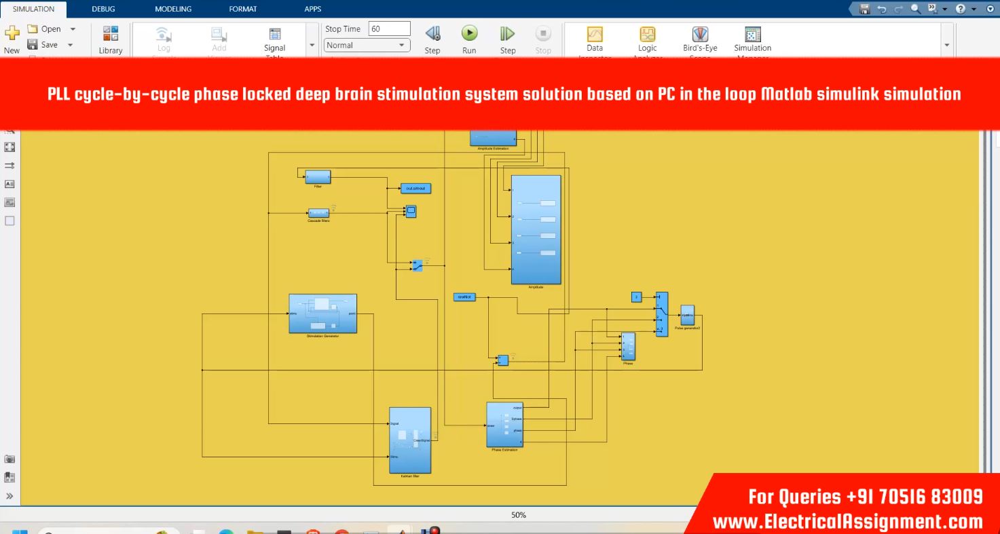The width and height of the screenshot is (1000, 534).
Task: Select the annotation text tool in palette
Action: tap(10, 184)
